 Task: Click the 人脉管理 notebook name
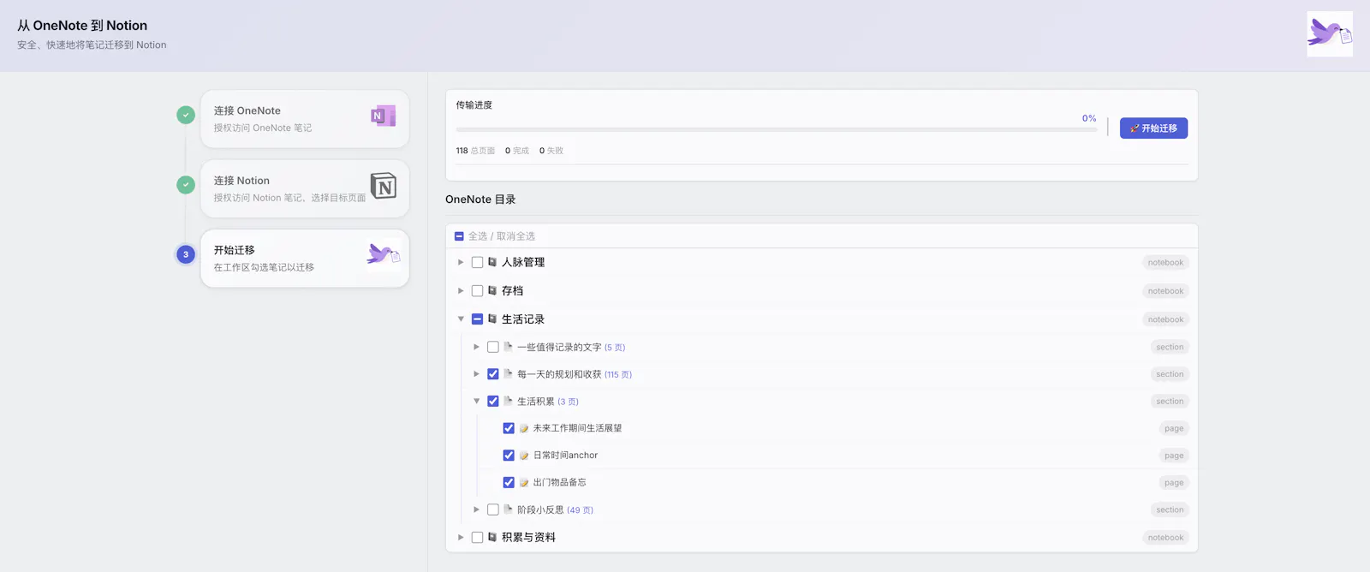point(523,262)
